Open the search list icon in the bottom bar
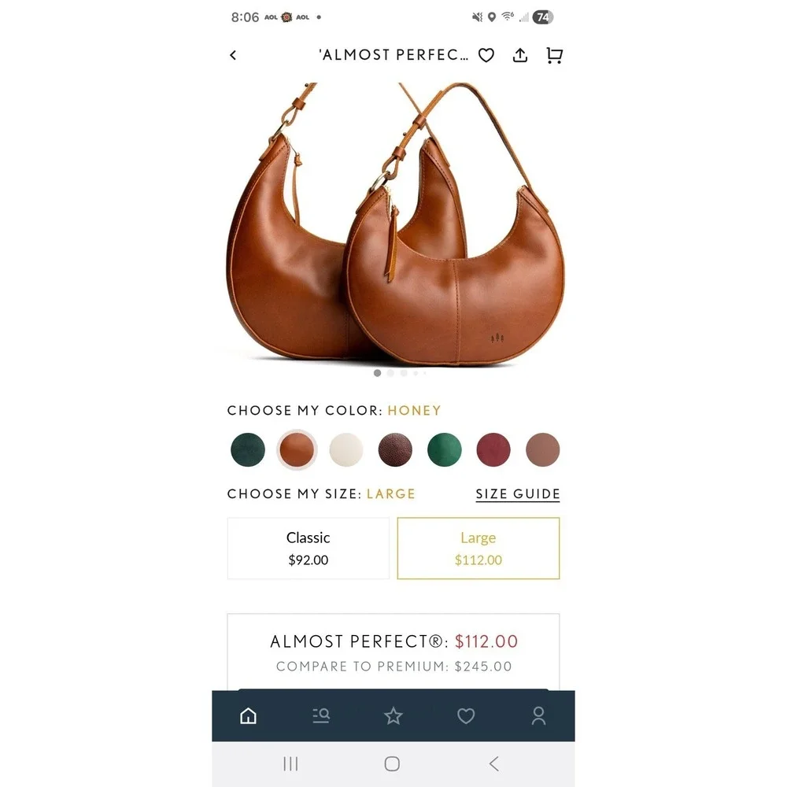This screenshot has height=787, width=787. coord(321,715)
